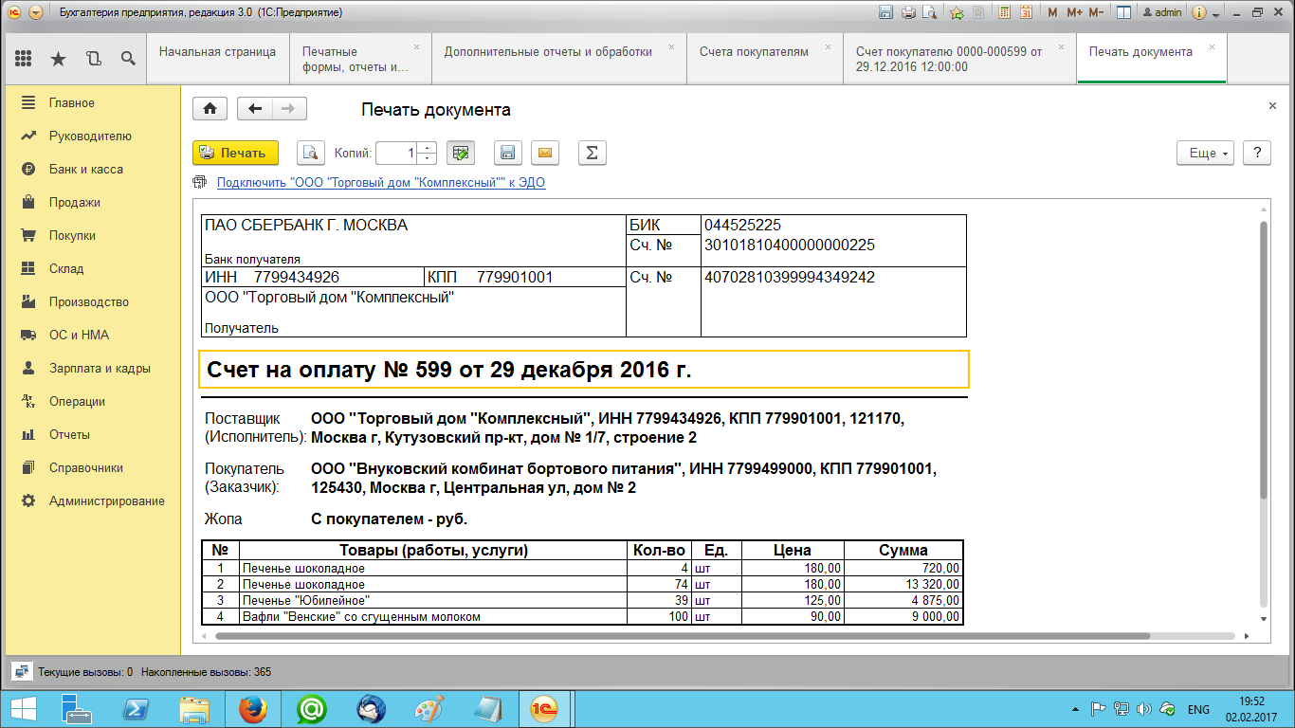1295x728 pixels.
Task: Open the Покупки section
Action: [93, 235]
